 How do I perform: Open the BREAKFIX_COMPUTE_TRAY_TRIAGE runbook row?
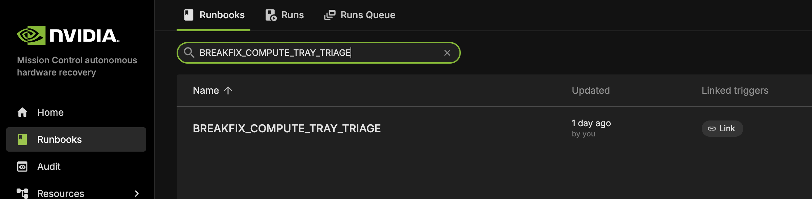point(287,129)
